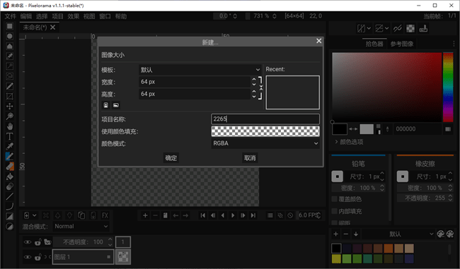Viewport: 460px width, 269px height.
Task: Open the add layer dropdown arrow
Action: (35, 216)
